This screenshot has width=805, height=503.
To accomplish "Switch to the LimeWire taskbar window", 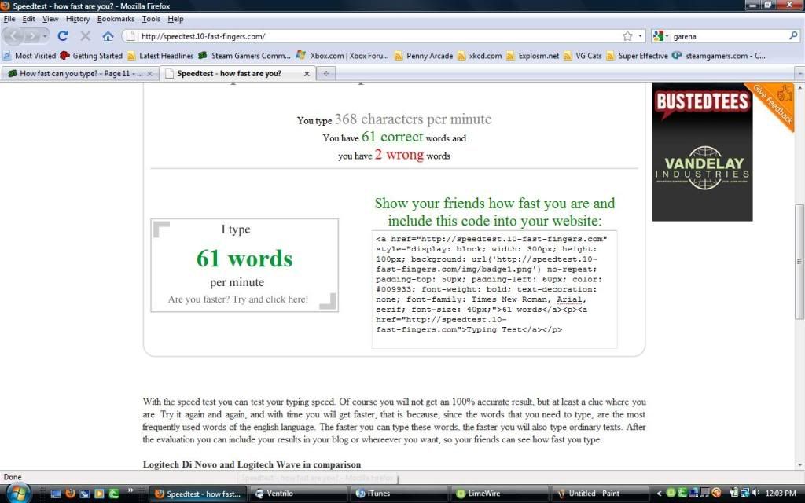I will click(x=501, y=494).
